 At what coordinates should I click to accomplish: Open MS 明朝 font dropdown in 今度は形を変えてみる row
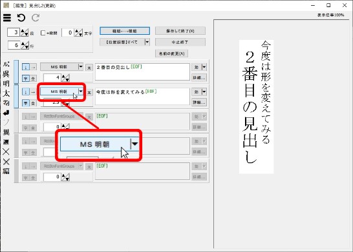(x=81, y=92)
